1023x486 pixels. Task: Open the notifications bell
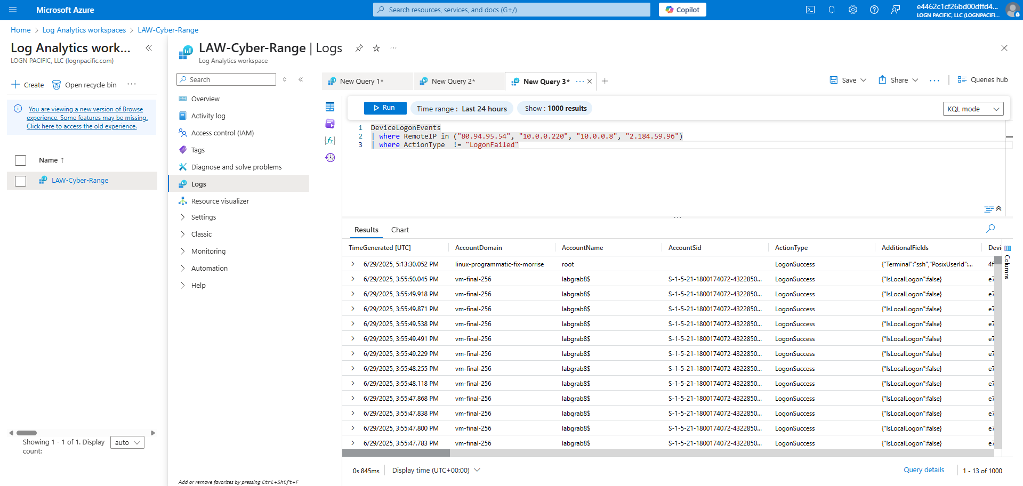[x=832, y=10]
